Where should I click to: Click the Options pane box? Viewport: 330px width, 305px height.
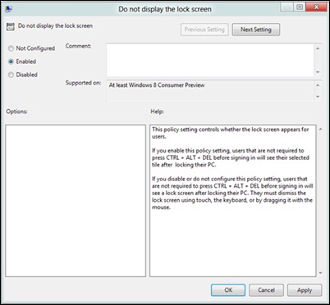click(x=76, y=201)
